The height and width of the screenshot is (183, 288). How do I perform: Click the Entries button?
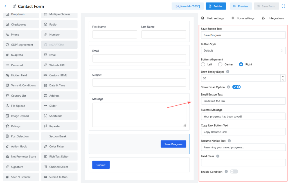[x=216, y=6]
